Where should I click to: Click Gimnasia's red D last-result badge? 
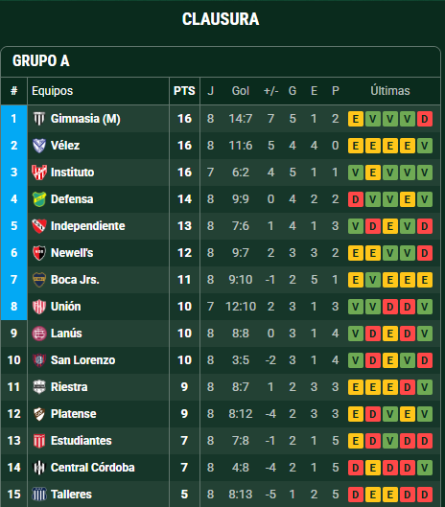tap(425, 119)
